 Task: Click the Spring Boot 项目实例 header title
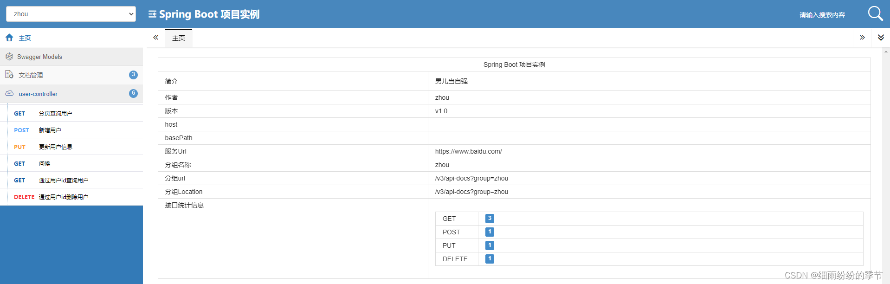pyautogui.click(x=209, y=14)
